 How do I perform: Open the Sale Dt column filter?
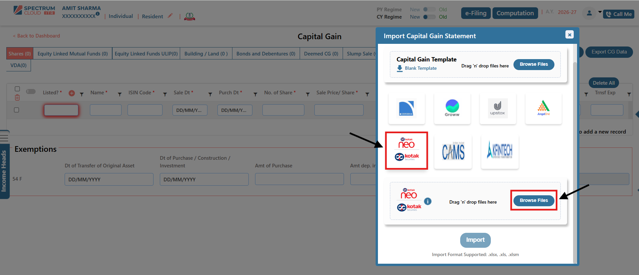[210, 95]
